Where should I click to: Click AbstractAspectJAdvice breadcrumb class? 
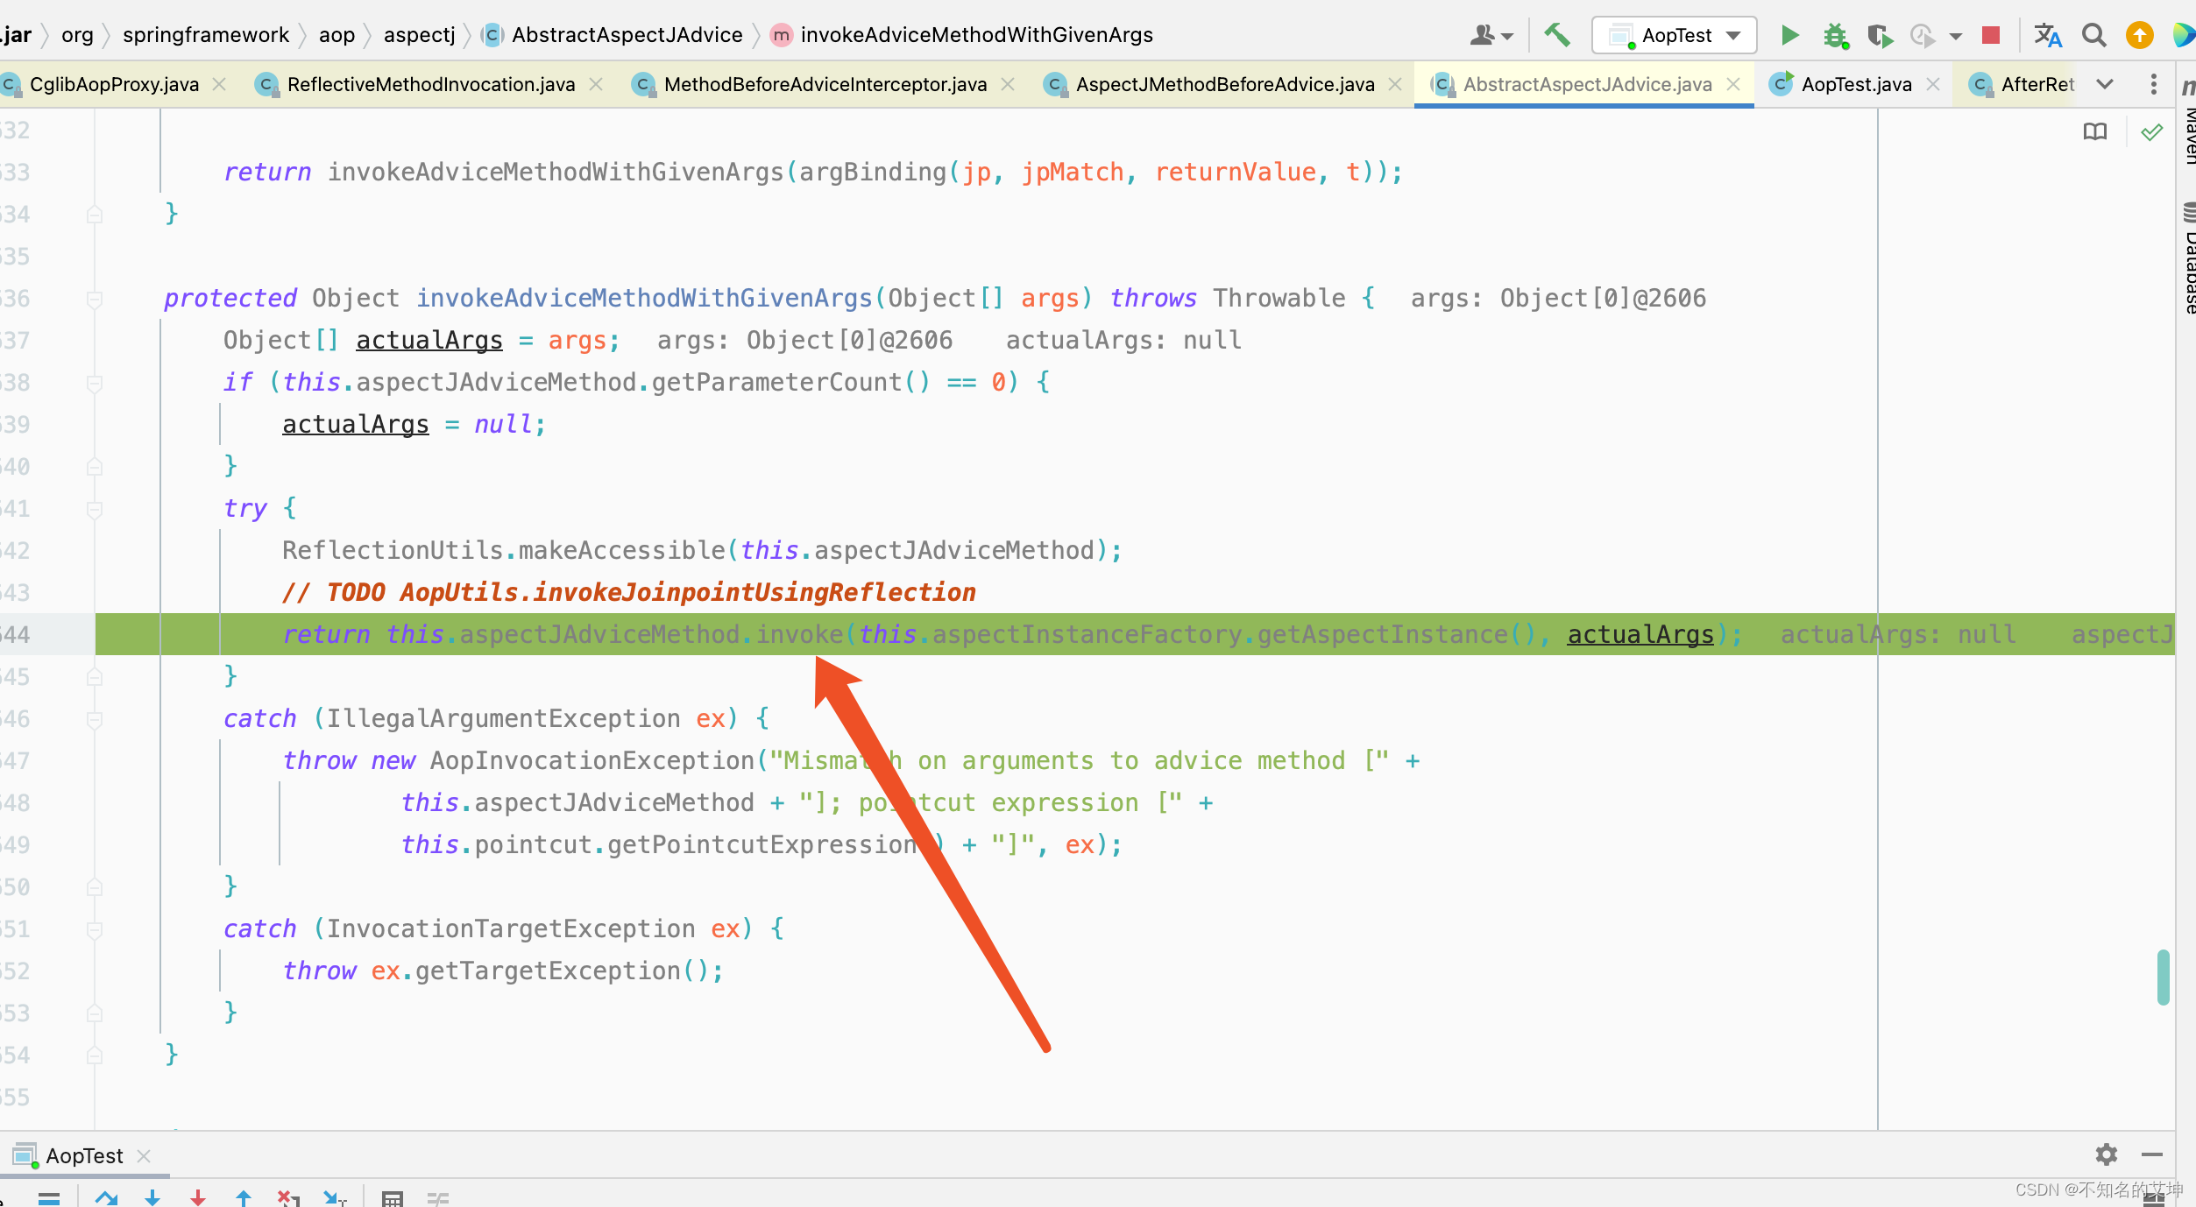click(627, 35)
